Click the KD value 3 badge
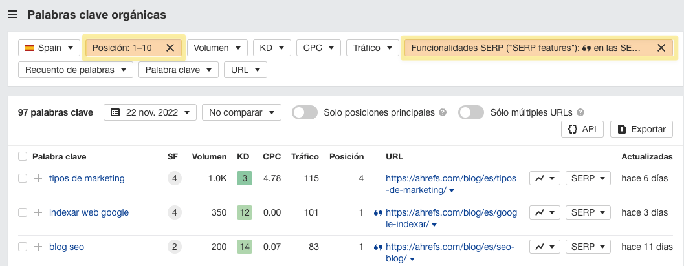This screenshot has width=684, height=266. (x=245, y=178)
